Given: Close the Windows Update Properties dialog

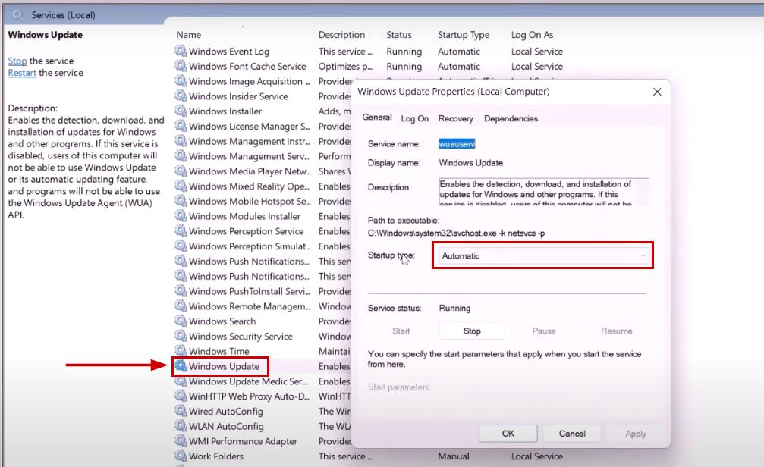Looking at the screenshot, I should click(657, 92).
